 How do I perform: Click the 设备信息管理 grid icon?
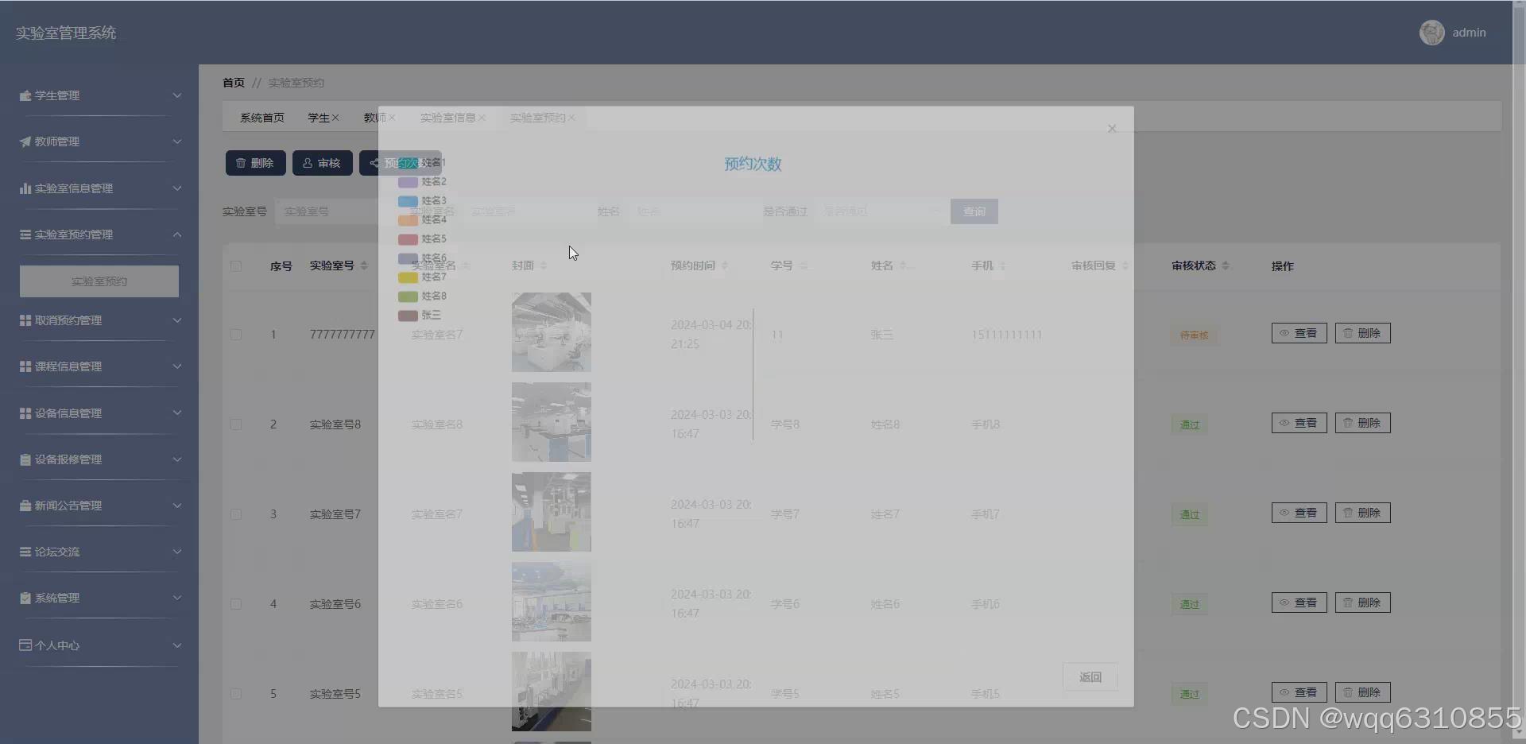tap(25, 413)
